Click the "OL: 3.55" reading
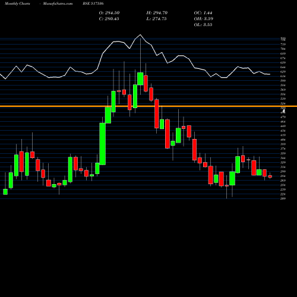 click(x=203, y=25)
